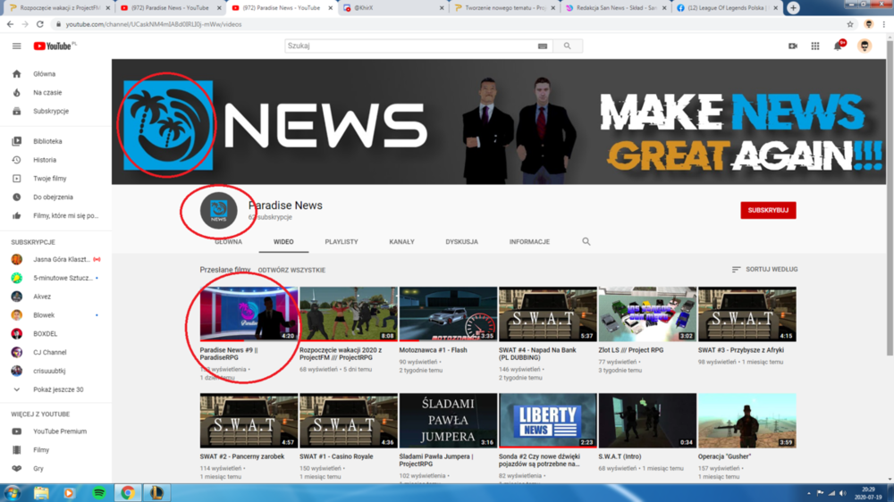Viewport: 894px width, 502px height.
Task: Open the YouTube account avatar menu
Action: coord(864,46)
